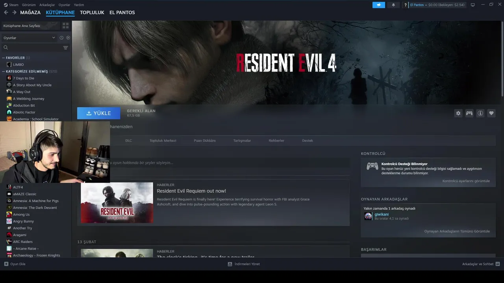Select Amnesia: A Machine for Pigs
504x283 pixels.
35,201
